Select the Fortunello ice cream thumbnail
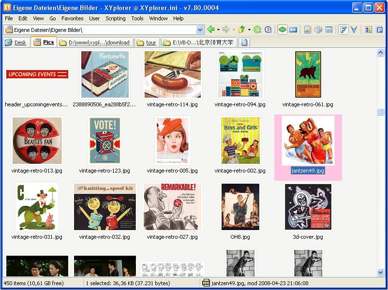388x290 pixels. 105,74
